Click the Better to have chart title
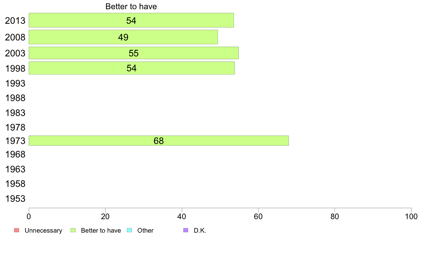Viewport: 421px width, 261px height. point(131,6)
